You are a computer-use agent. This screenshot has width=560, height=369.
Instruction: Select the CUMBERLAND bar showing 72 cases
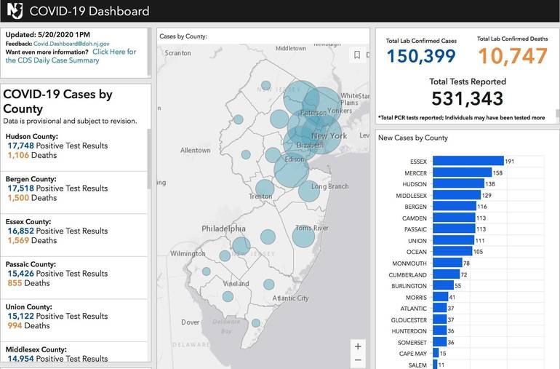(446, 274)
